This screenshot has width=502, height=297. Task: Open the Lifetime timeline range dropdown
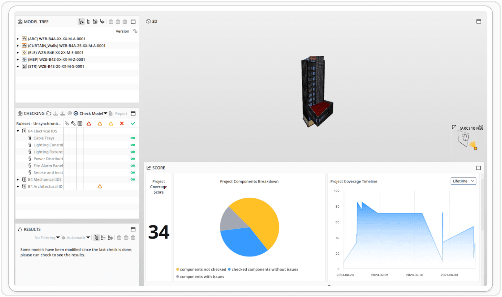(x=463, y=181)
